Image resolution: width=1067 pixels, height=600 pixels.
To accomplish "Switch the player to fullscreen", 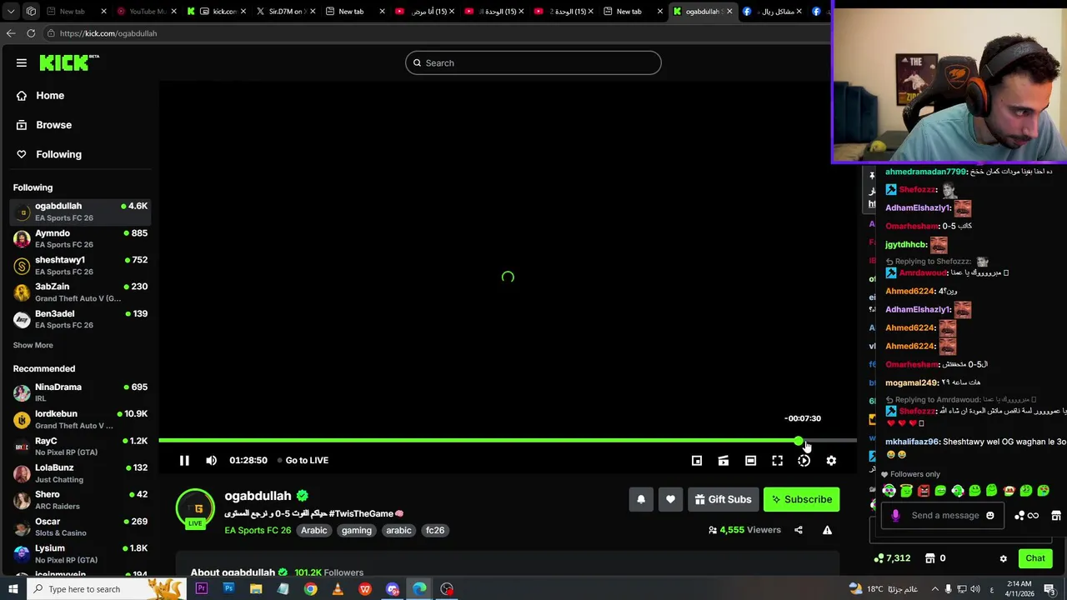I will click(x=777, y=460).
